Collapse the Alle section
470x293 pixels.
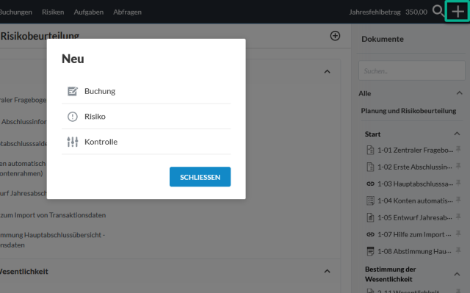tap(459, 93)
